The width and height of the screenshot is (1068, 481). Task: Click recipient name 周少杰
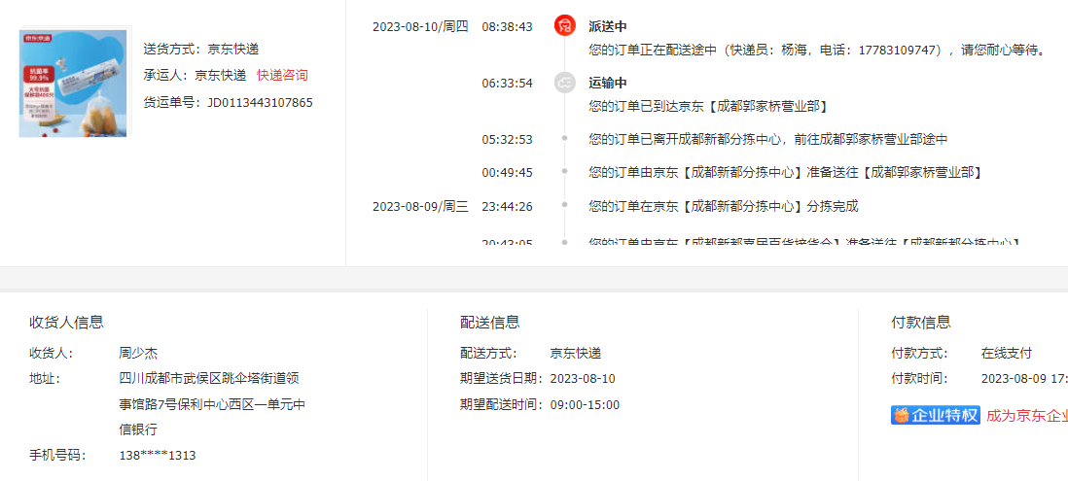(138, 354)
